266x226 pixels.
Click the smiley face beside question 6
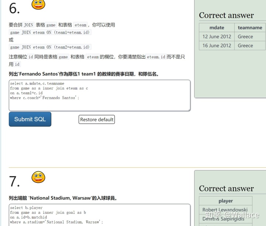pos(38,4)
